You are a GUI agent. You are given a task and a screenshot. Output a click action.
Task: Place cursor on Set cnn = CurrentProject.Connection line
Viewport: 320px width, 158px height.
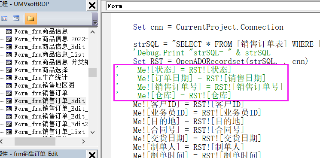coord(208,27)
